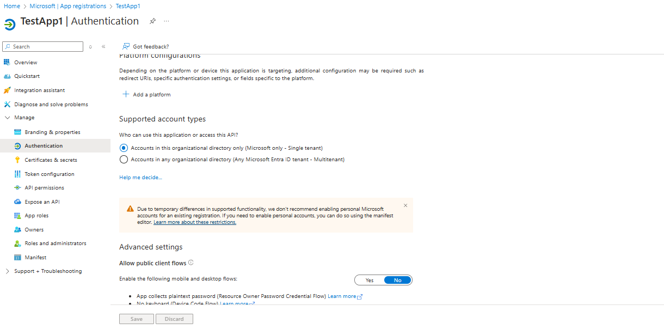The height and width of the screenshot is (329, 664).
Task: Open Quickstart cloud icon in sidebar
Action: (x=7, y=76)
